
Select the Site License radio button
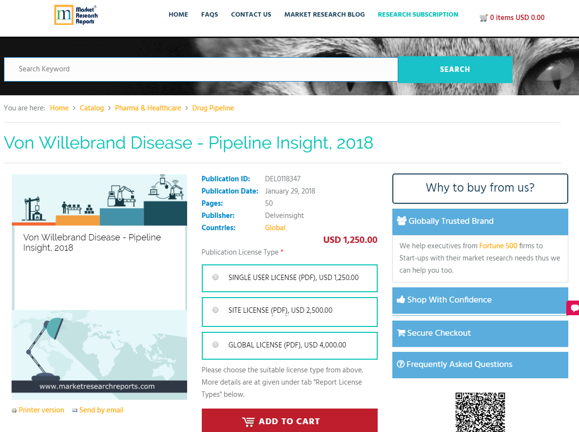tap(215, 309)
